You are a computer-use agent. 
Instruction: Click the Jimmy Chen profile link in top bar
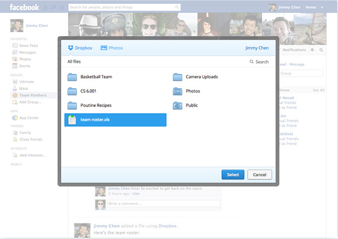coord(290,7)
